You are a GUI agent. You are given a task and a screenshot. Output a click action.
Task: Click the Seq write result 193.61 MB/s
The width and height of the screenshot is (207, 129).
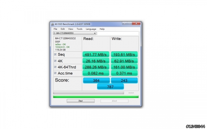(x=124, y=55)
